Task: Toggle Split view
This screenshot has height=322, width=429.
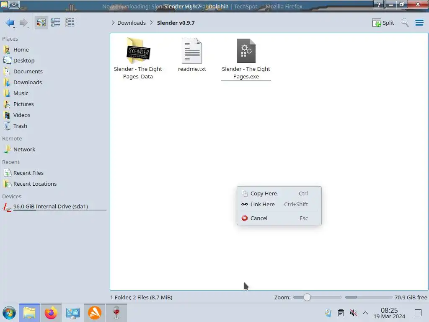Action: click(383, 23)
